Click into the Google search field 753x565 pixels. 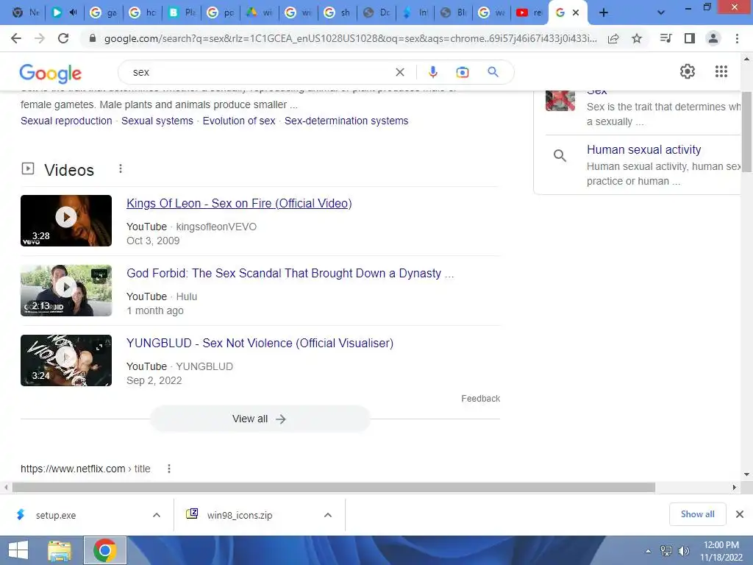(260, 72)
